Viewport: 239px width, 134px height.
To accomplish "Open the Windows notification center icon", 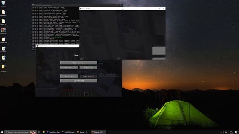I will 236,132.
